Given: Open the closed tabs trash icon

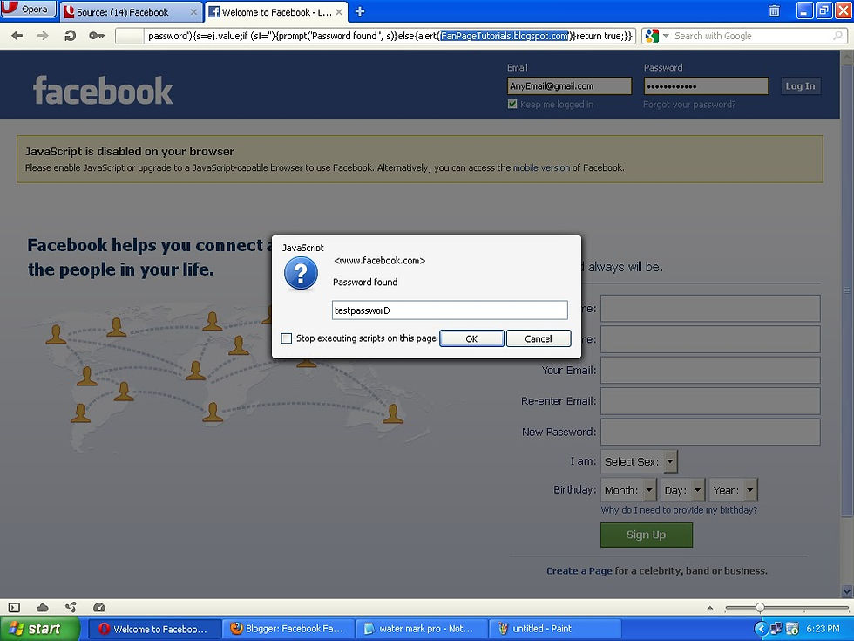Looking at the screenshot, I should (x=774, y=10).
